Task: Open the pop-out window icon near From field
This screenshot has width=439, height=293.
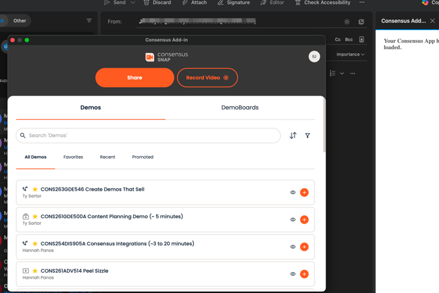Action: click(x=362, y=22)
